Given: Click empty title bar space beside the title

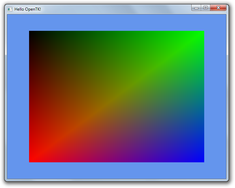Looking at the screenshot, I should pos(113,9).
